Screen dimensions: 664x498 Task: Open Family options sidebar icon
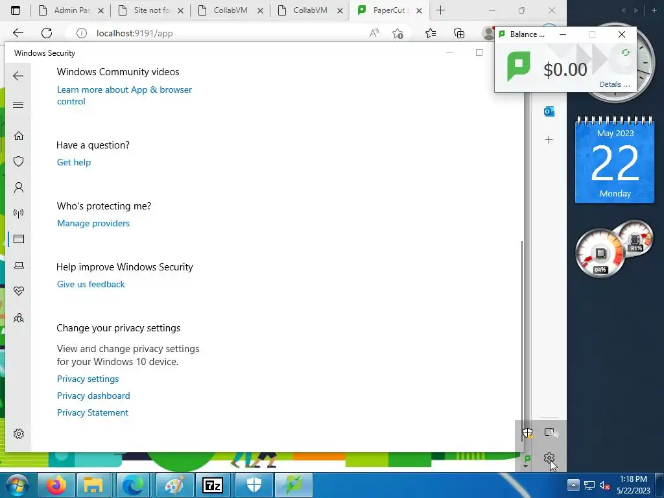[19, 318]
